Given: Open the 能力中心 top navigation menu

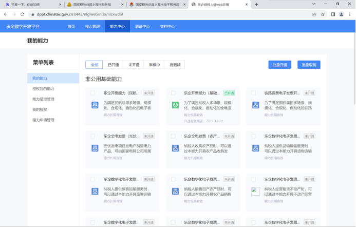Looking at the screenshot, I should point(117,26).
